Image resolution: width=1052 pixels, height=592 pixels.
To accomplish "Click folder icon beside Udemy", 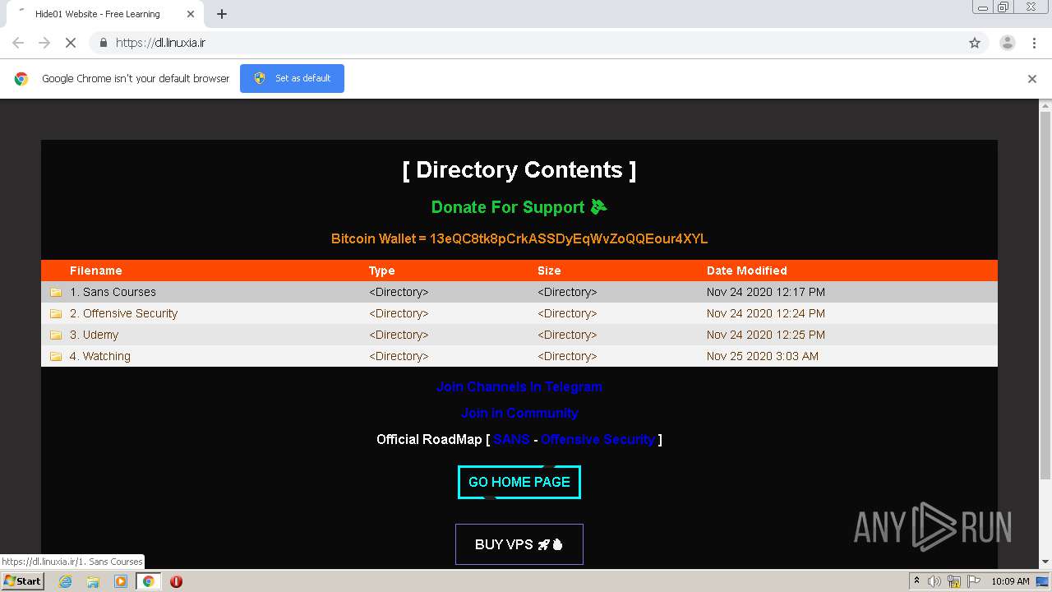I will tap(56, 335).
